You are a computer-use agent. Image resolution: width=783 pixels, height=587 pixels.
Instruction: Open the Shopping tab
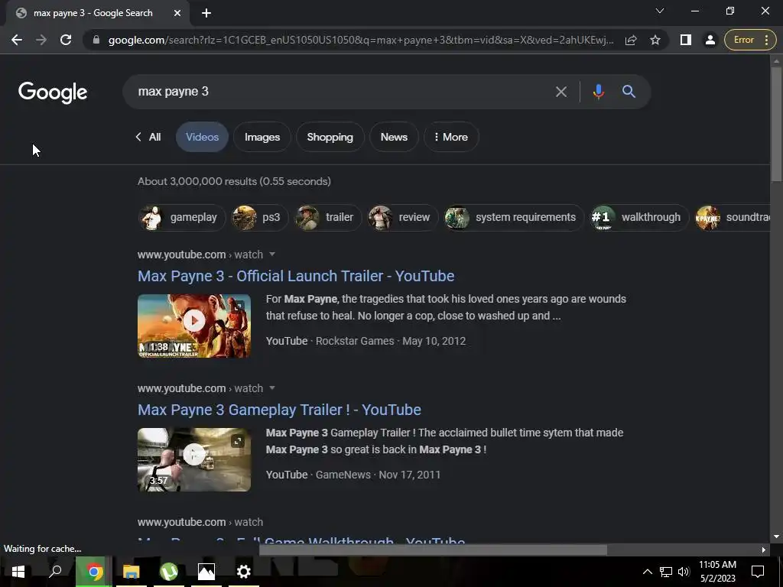(330, 137)
